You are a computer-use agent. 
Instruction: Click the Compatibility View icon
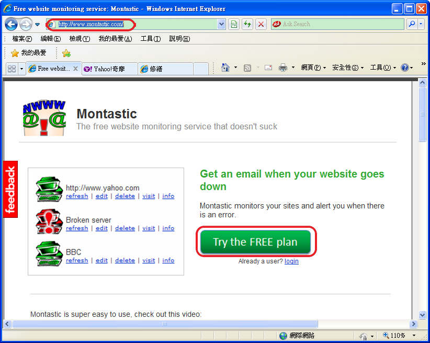pos(234,24)
